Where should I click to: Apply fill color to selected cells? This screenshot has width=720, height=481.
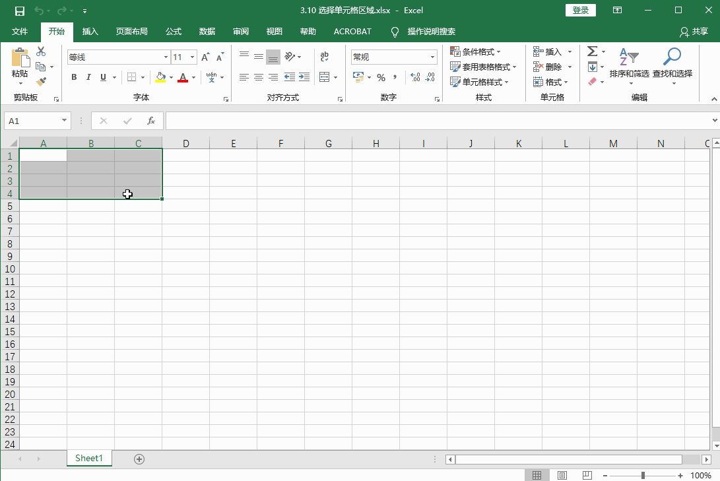161,77
